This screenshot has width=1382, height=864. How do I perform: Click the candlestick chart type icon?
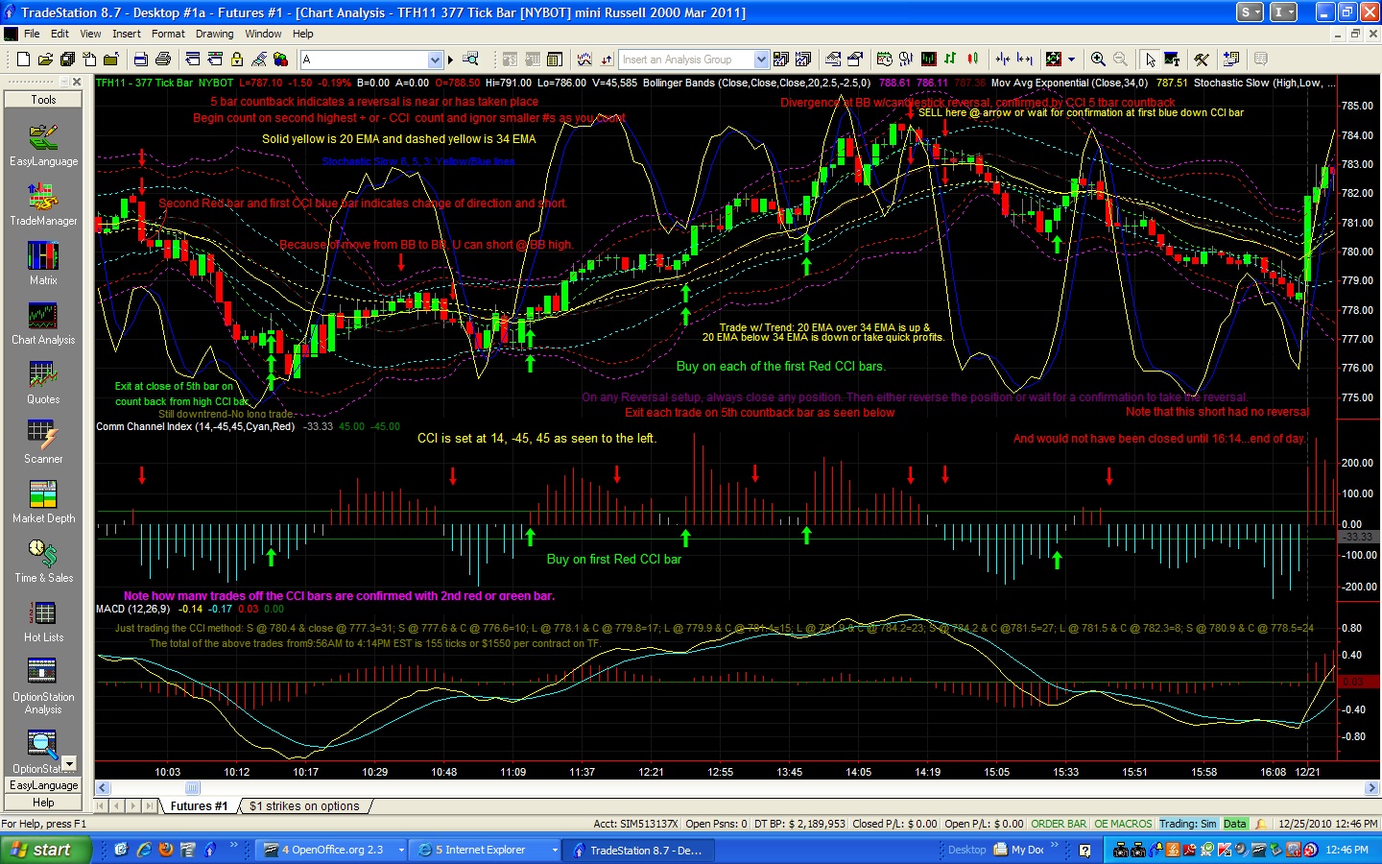(x=973, y=60)
